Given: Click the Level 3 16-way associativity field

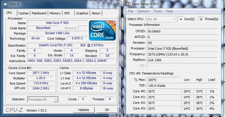Looking at the screenshot, I should [108, 88].
